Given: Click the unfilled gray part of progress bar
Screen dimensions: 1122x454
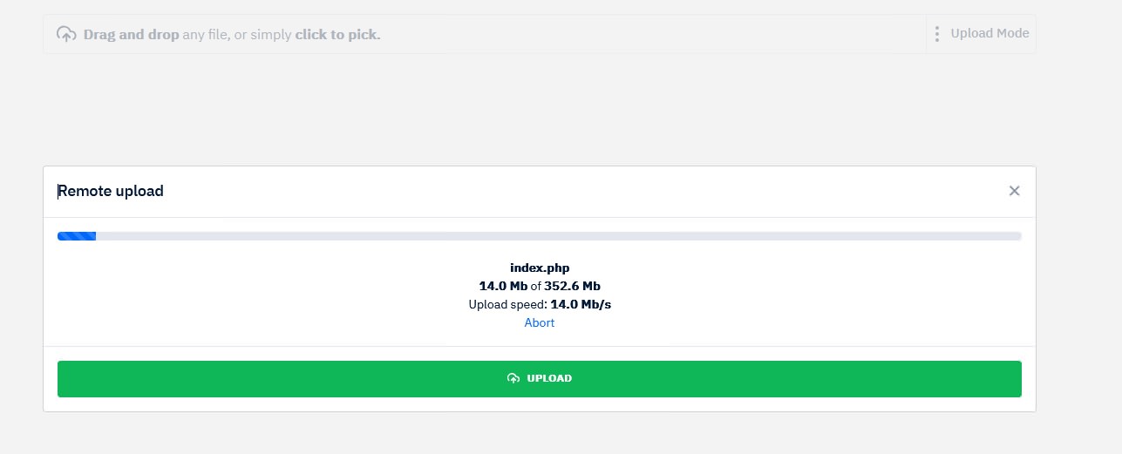Looking at the screenshot, I should [558, 236].
